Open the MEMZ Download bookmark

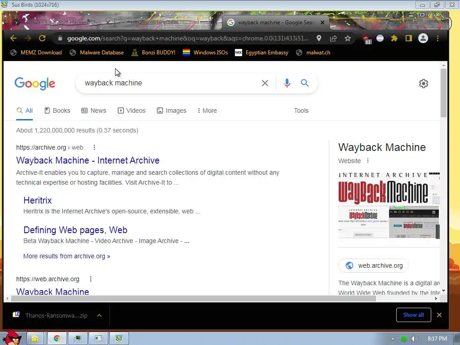[36, 53]
